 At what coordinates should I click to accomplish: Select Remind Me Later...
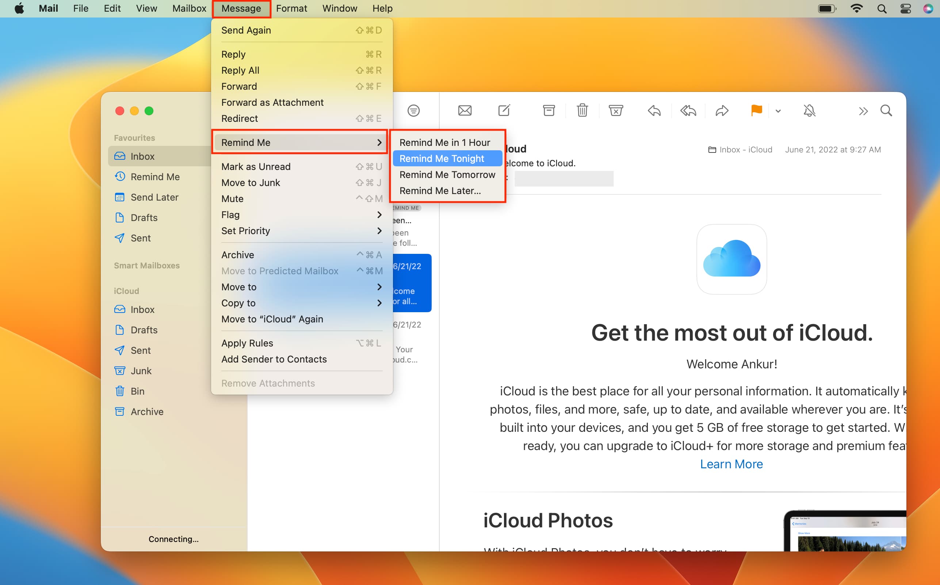tap(447, 191)
